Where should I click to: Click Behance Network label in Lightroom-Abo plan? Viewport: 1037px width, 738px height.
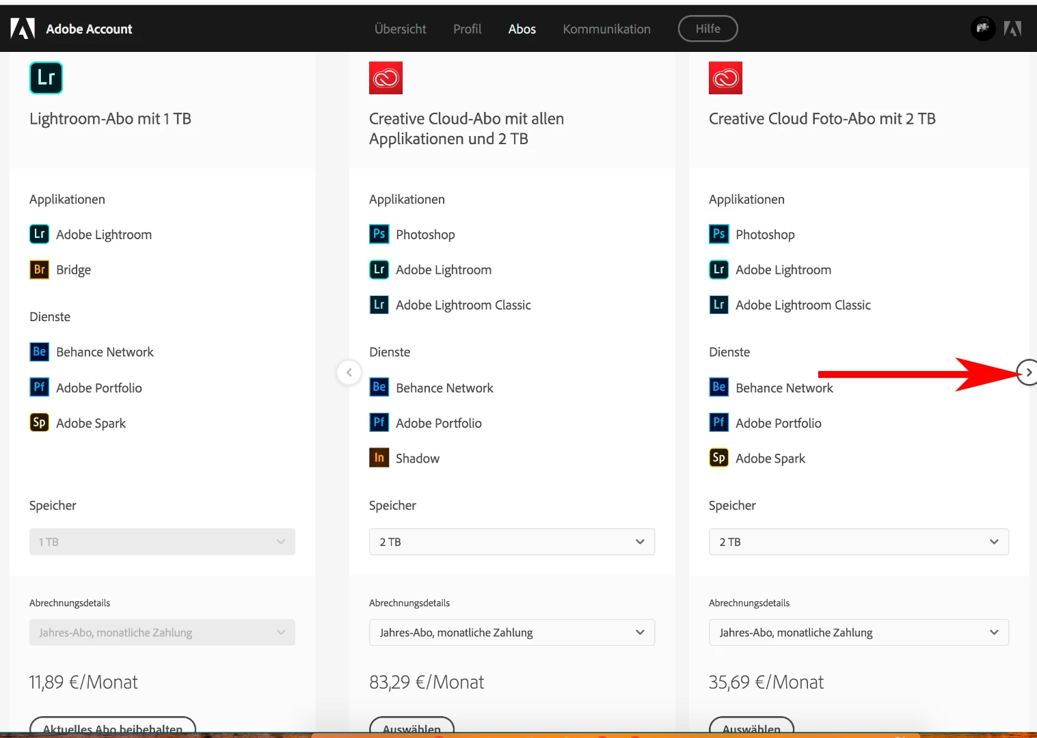(x=105, y=352)
